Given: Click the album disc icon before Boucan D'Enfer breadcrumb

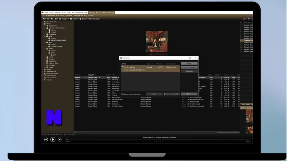Looking at the screenshot, I should tap(80, 19).
